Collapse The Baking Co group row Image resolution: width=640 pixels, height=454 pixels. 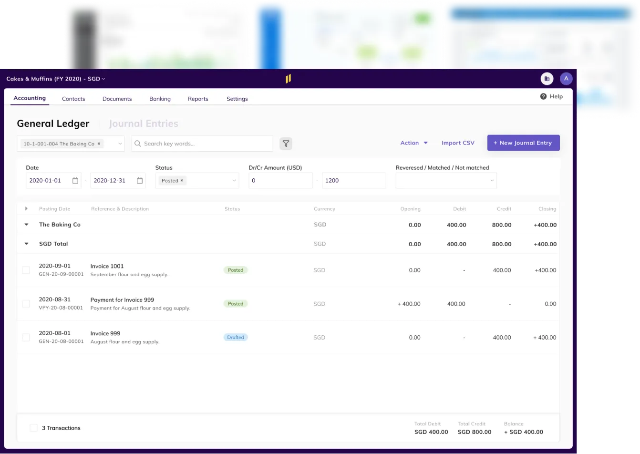point(26,224)
